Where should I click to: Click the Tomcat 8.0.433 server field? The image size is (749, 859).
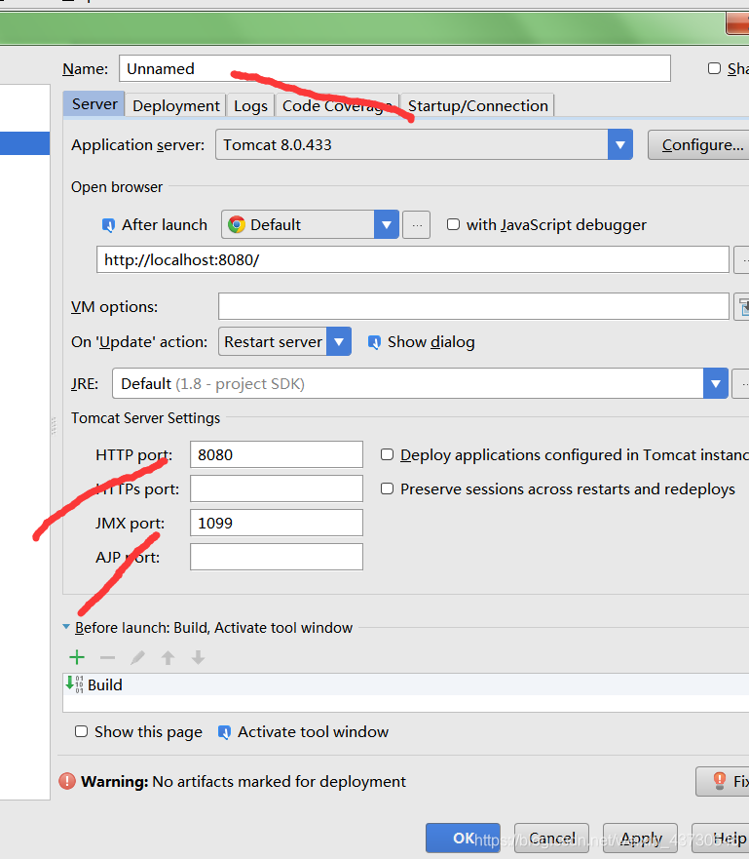[x=412, y=144]
